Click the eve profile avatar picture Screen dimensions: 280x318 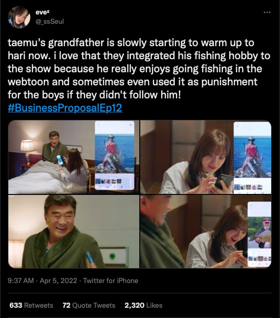click(x=19, y=17)
